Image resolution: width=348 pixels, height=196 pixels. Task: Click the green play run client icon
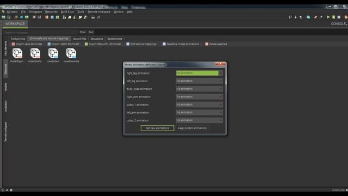tap(328, 17)
